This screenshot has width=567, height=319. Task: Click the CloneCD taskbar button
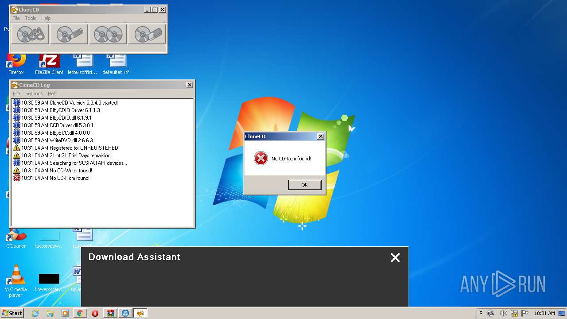point(140,313)
